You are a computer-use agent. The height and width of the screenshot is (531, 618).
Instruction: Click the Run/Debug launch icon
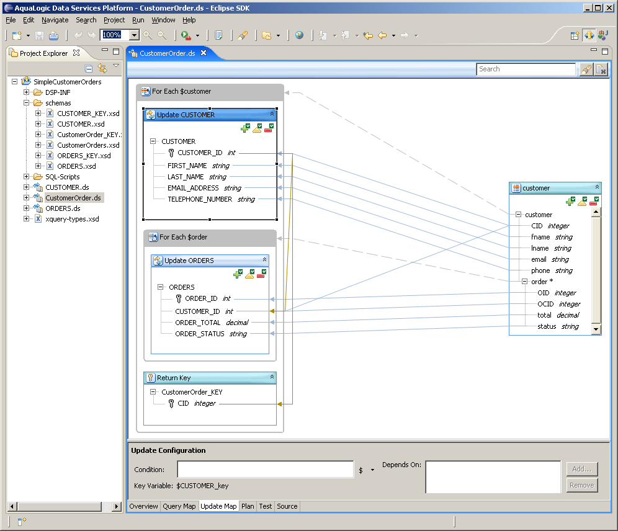point(186,35)
